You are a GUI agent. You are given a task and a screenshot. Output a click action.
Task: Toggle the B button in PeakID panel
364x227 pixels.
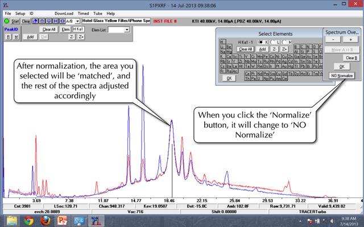[8, 36]
